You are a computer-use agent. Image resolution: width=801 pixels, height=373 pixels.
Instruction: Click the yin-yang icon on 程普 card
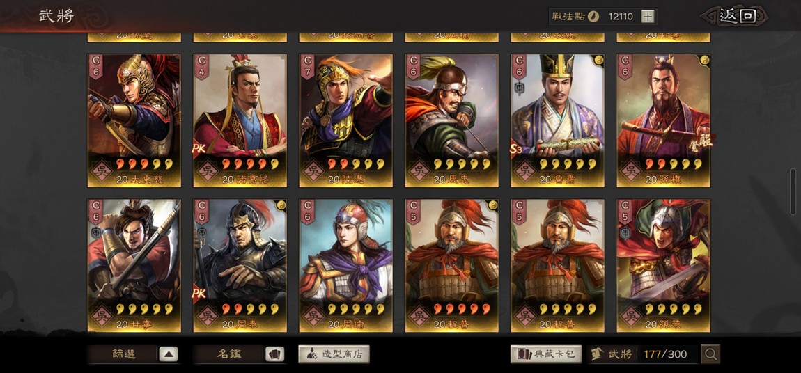(x=493, y=205)
